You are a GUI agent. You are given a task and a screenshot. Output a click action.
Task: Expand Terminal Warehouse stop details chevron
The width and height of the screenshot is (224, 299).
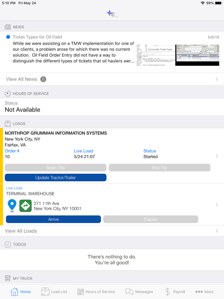click(217, 205)
